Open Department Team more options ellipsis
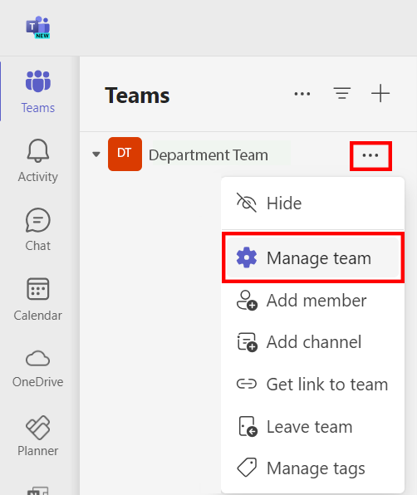This screenshot has width=417, height=495. click(x=370, y=155)
